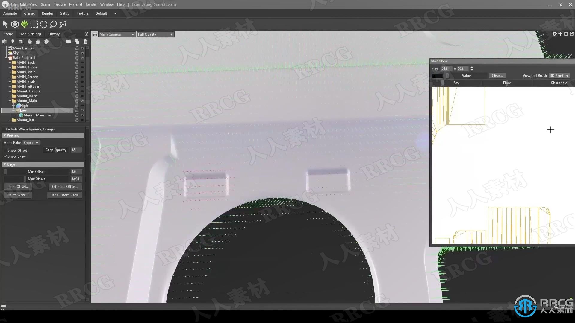Click the Estimate Offset... button
The height and width of the screenshot is (323, 575).
tap(65, 187)
